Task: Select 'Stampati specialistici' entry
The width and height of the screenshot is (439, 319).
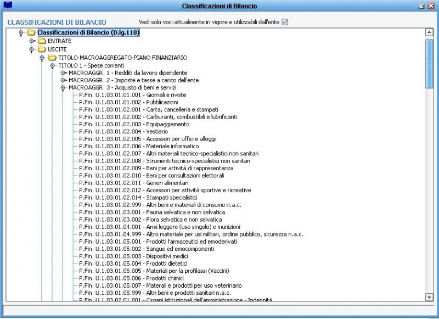Action: (x=138, y=198)
